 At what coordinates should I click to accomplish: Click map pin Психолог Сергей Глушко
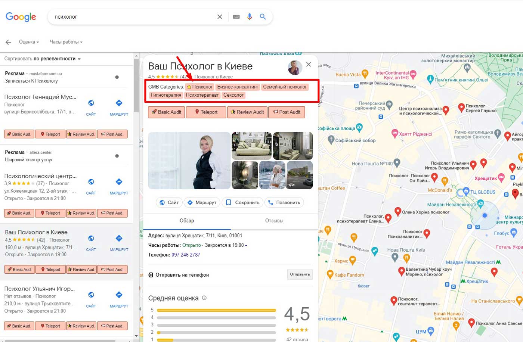tap(461, 108)
